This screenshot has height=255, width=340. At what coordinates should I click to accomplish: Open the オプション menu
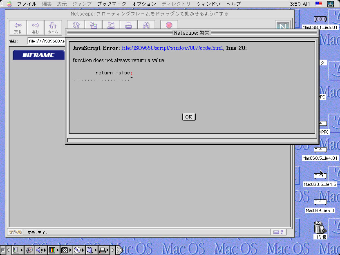144,4
